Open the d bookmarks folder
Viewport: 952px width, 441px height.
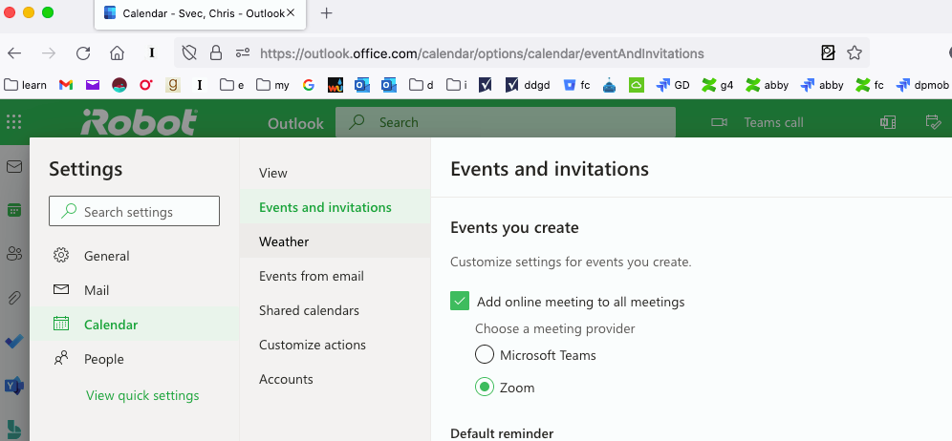(x=422, y=85)
